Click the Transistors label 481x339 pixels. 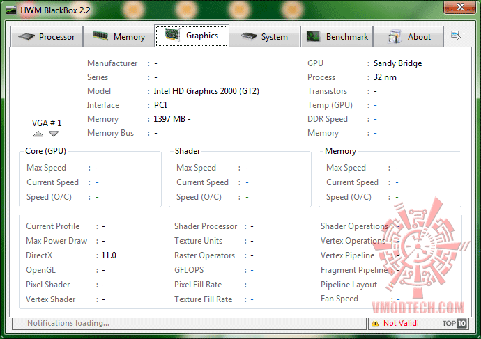(x=328, y=91)
